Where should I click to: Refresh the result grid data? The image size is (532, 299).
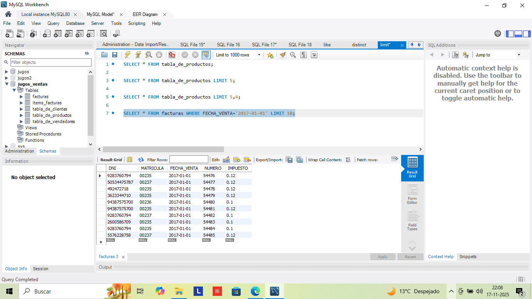pyautogui.click(x=141, y=160)
